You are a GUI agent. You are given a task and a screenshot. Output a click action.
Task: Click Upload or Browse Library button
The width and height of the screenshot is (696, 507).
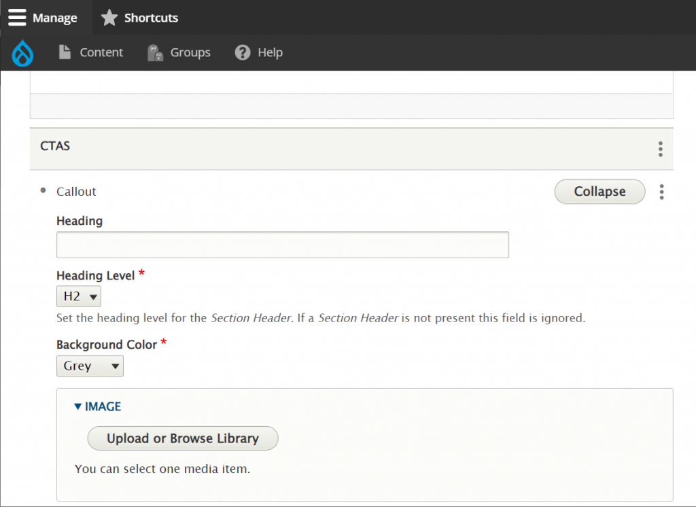(183, 438)
